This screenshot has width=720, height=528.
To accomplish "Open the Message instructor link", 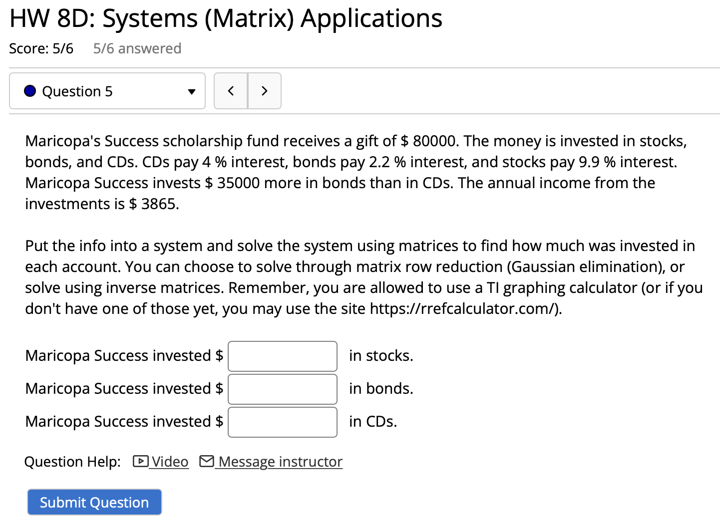I will coord(279,461).
